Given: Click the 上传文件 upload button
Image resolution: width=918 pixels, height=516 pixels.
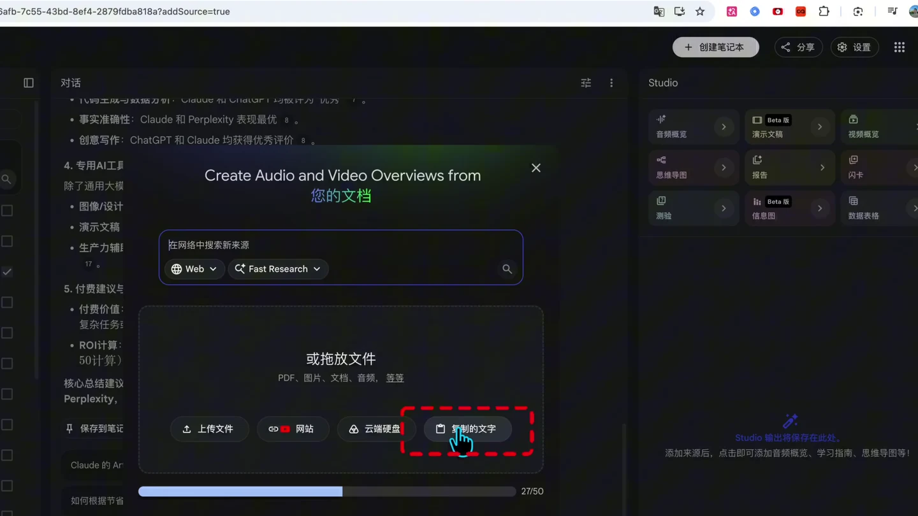Looking at the screenshot, I should click(x=209, y=429).
